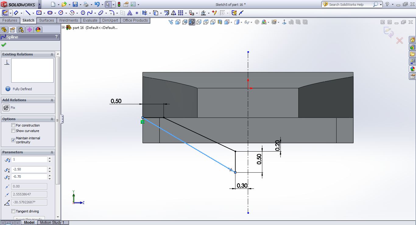The image size is (416, 225).
Task: Click the Save icon
Action: click(x=75, y=5)
